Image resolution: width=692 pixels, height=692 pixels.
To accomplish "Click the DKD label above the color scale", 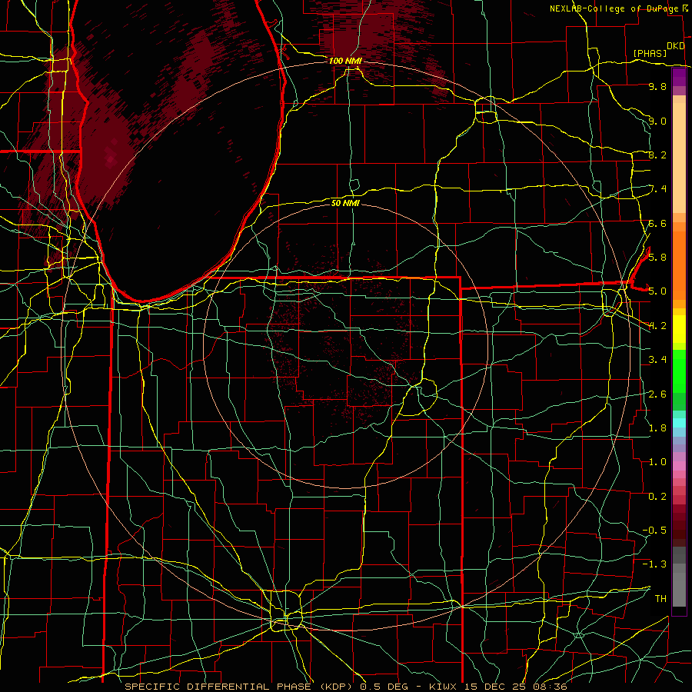I will (x=675, y=46).
